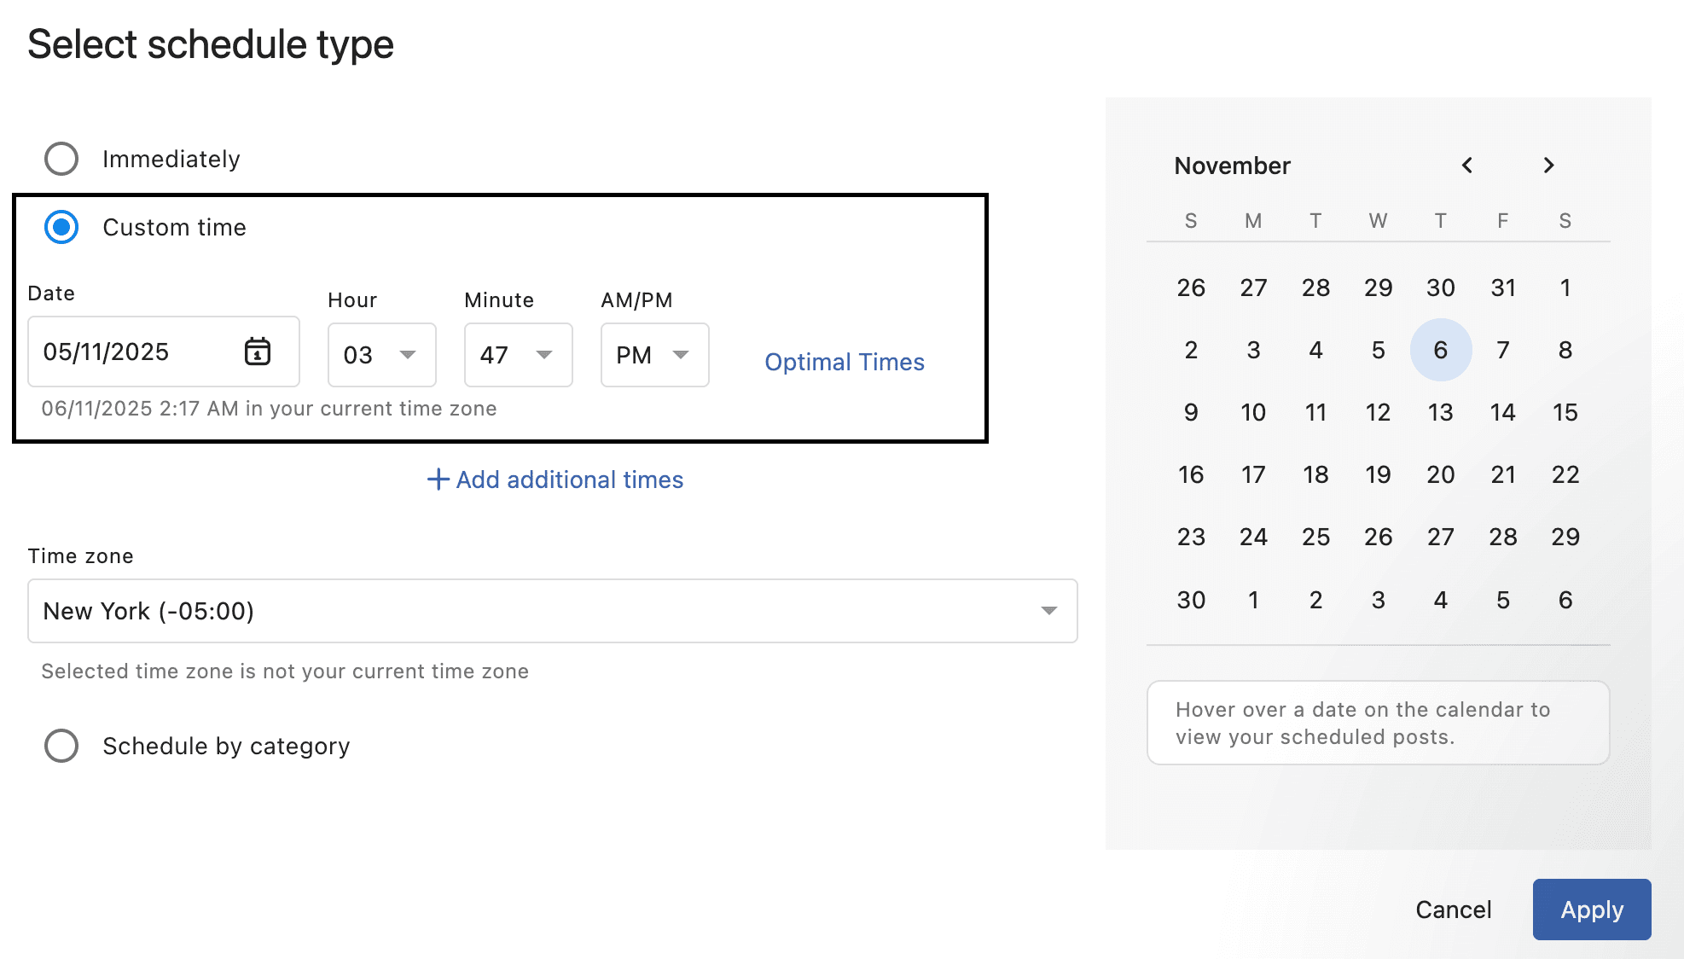Select the Immediately radio option
1684x959 pixels.
click(x=61, y=159)
